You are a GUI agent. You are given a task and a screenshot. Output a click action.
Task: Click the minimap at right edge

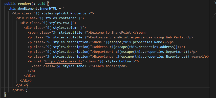tap(213, 9)
